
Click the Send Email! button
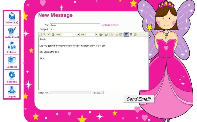pyautogui.click(x=139, y=99)
